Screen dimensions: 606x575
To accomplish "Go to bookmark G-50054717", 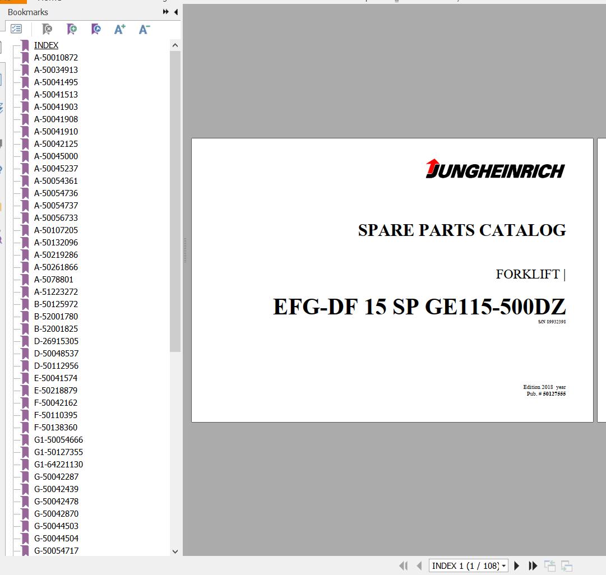I will [x=57, y=551].
